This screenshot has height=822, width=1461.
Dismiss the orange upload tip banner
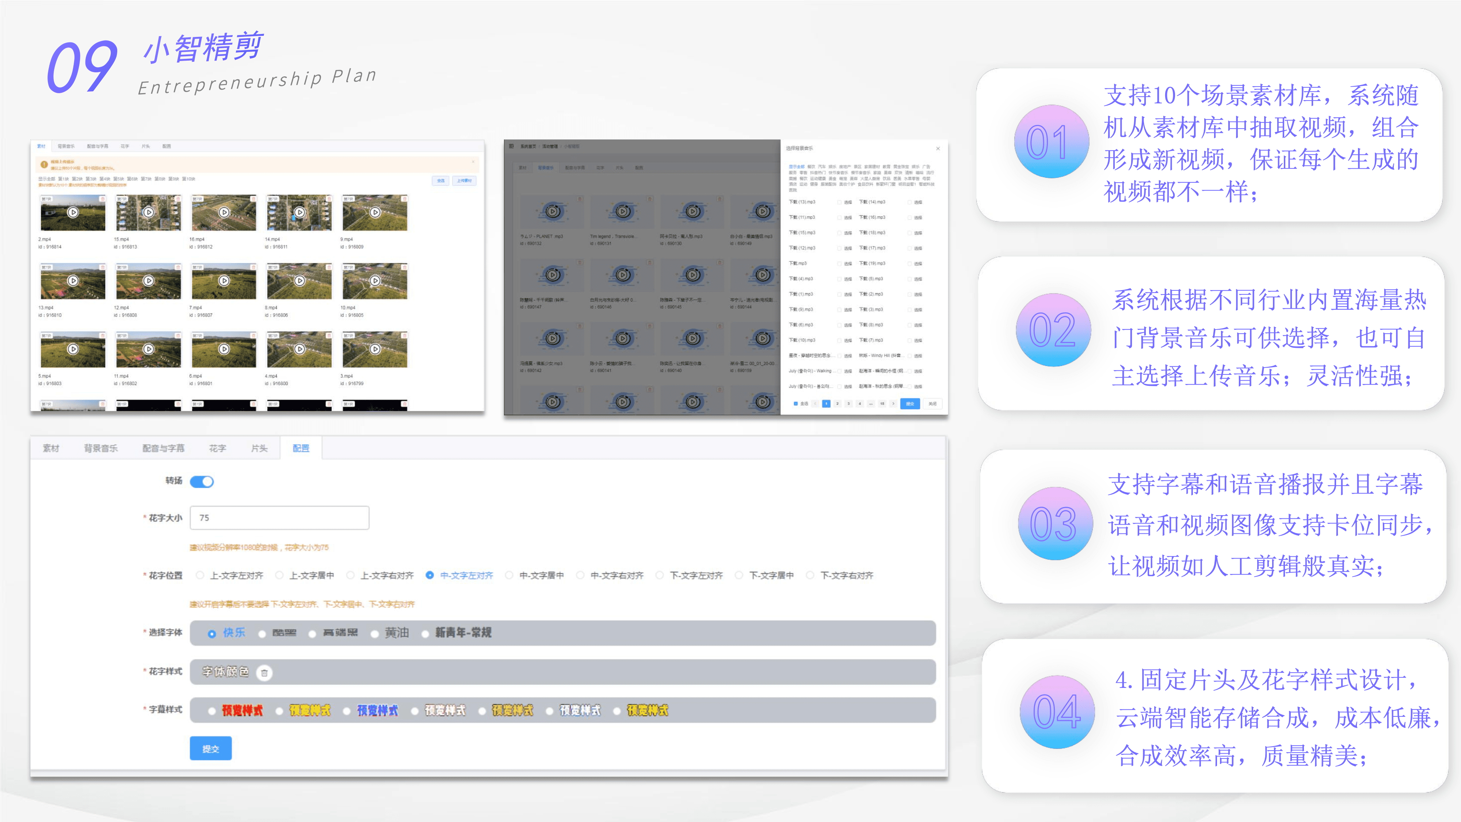click(x=473, y=162)
